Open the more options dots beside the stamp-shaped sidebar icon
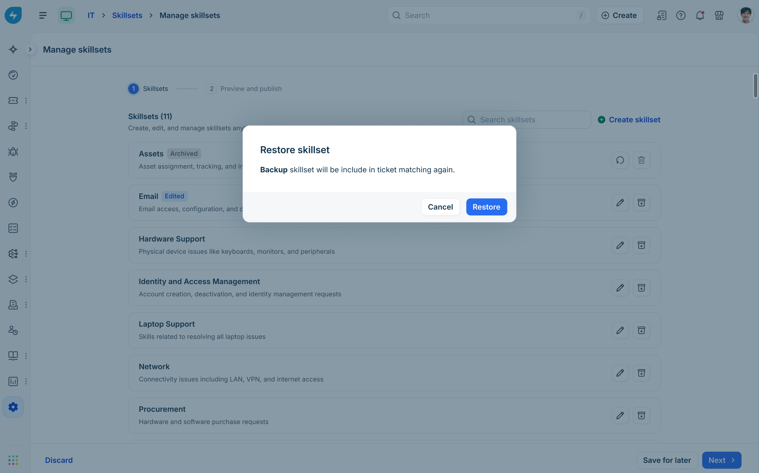The width and height of the screenshot is (759, 473). pos(26,305)
